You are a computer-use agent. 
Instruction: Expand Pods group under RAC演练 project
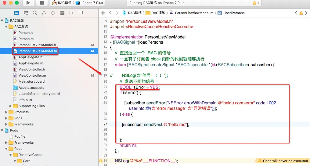point(6,118)
